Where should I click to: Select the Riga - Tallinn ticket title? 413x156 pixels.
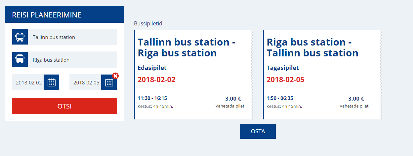pyautogui.click(x=312, y=47)
